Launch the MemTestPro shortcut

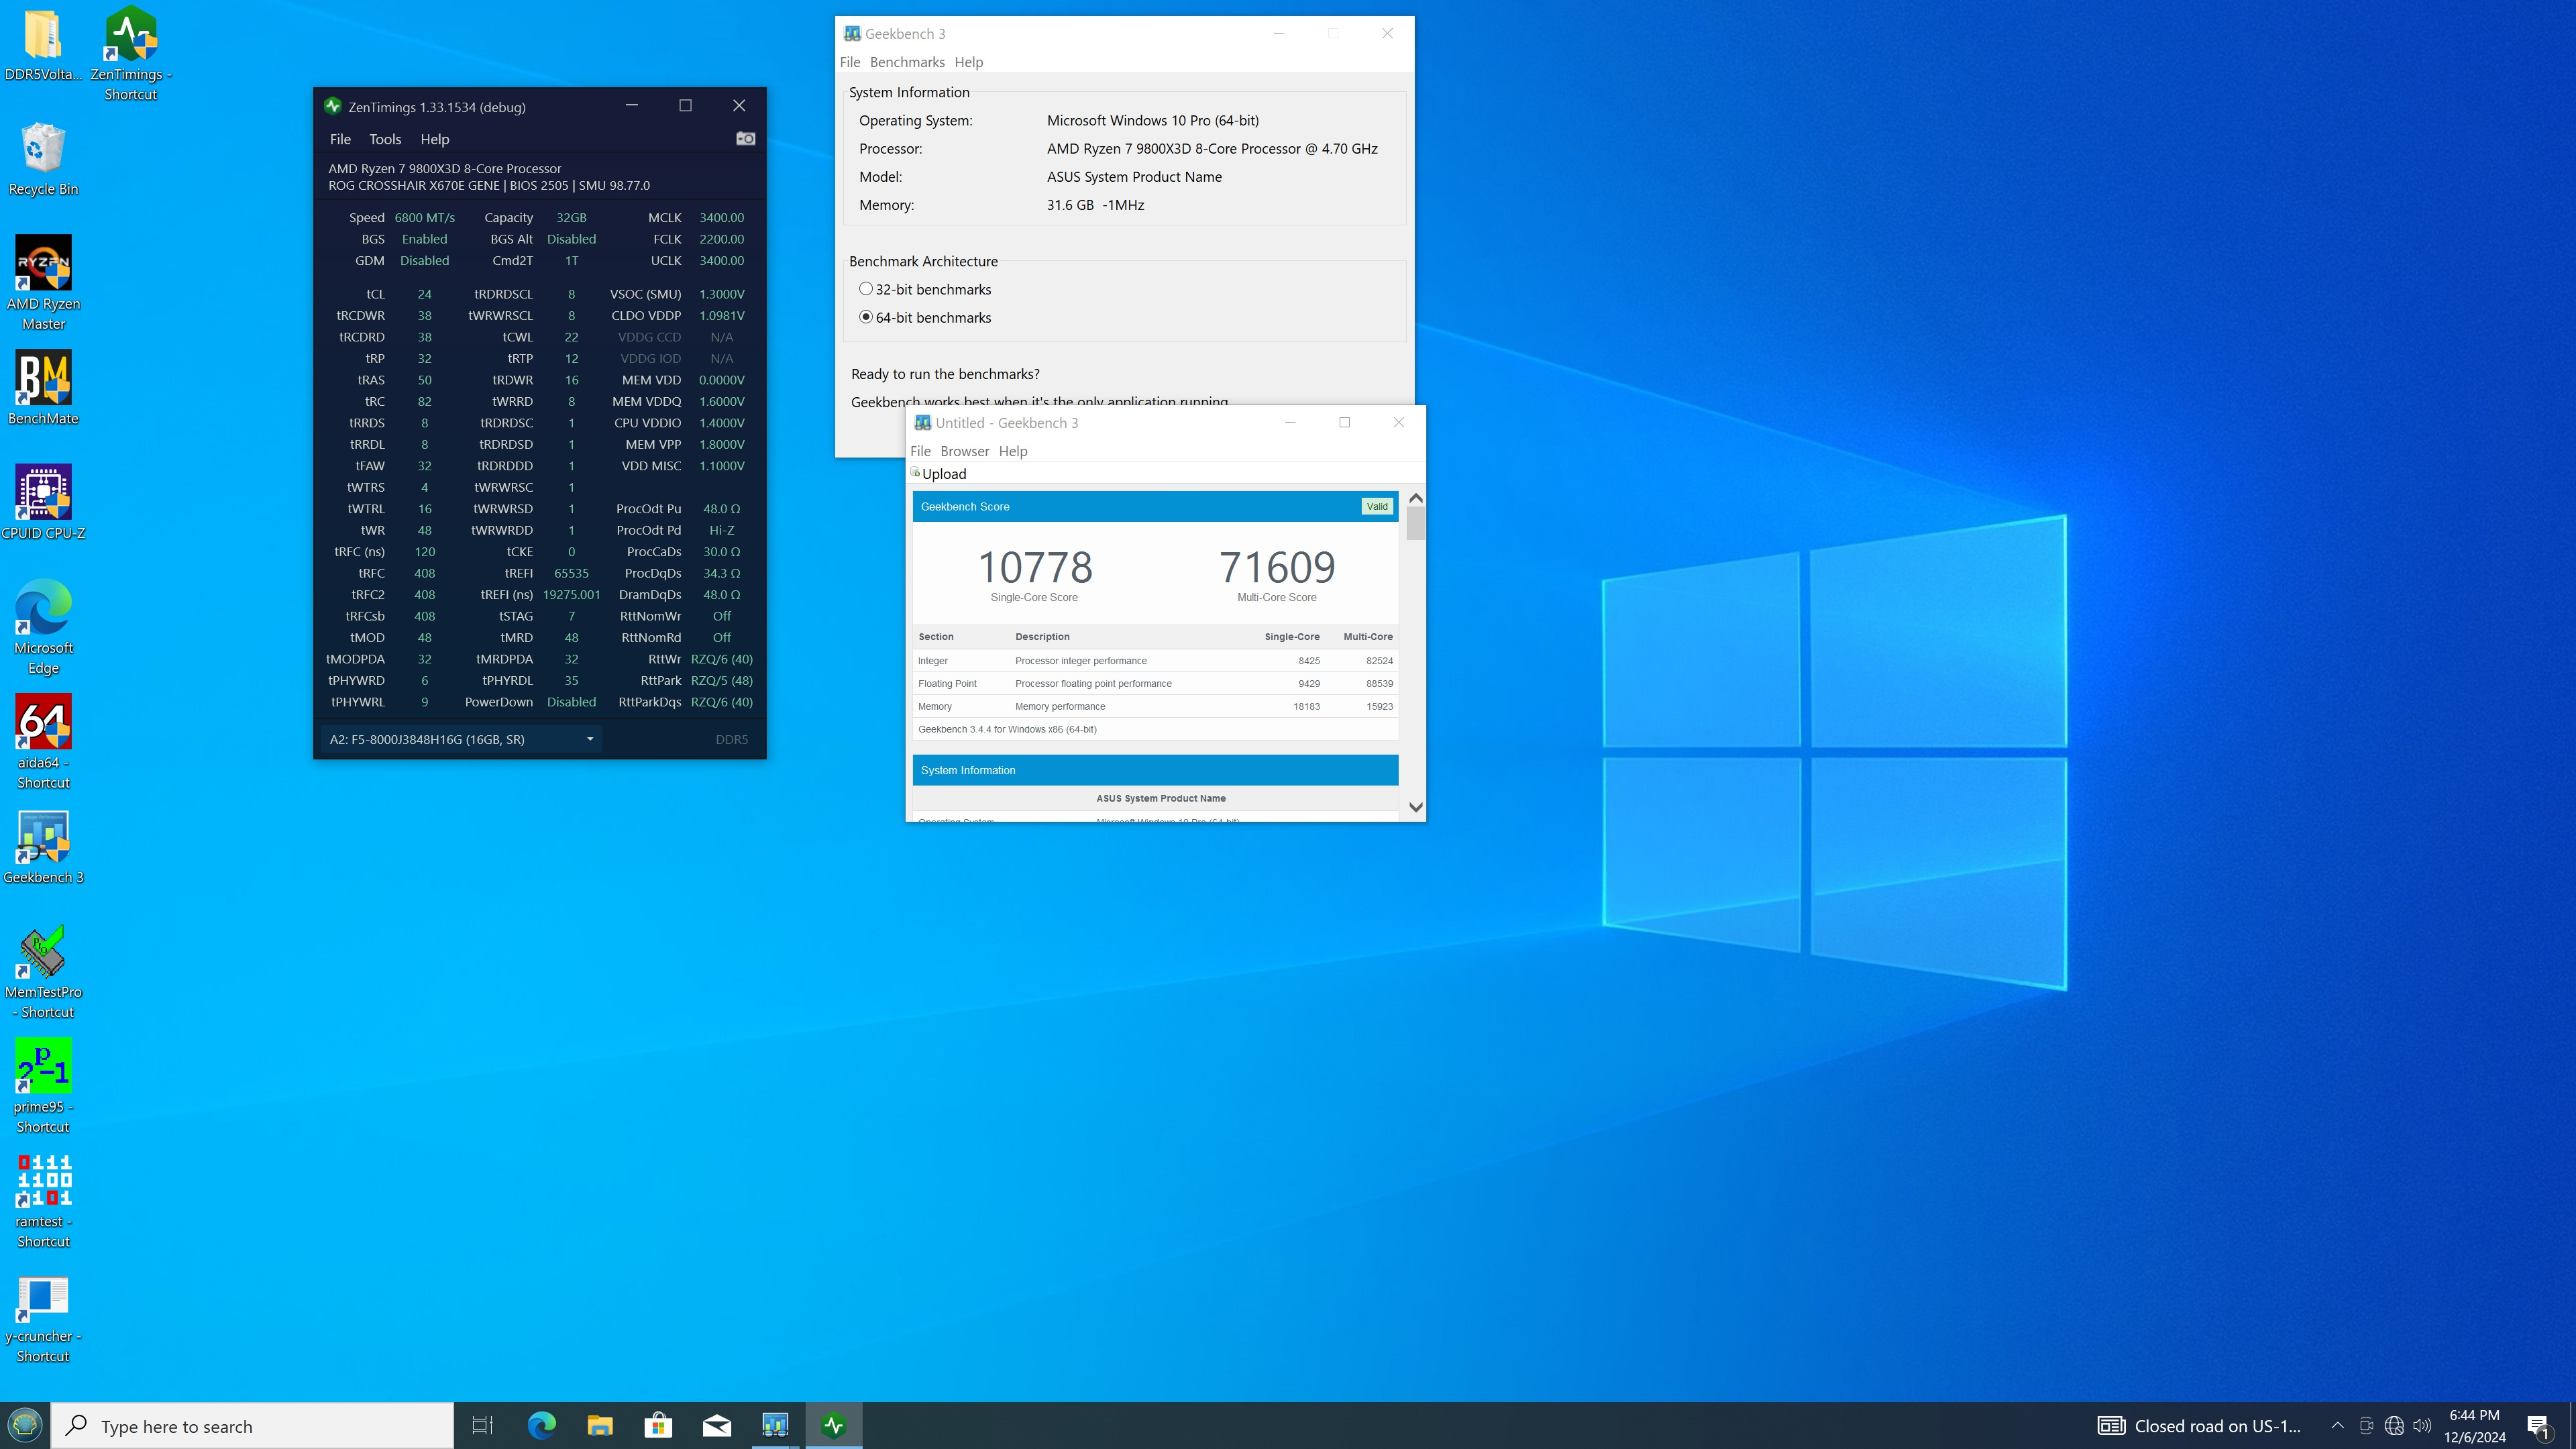pos(43,971)
